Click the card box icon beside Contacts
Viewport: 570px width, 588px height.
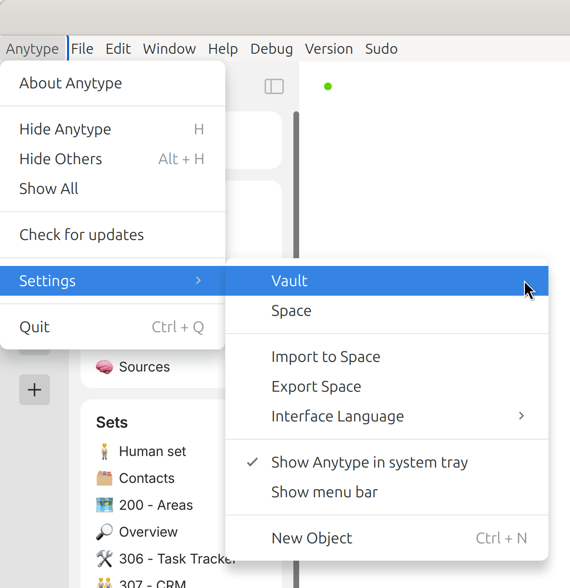point(105,478)
